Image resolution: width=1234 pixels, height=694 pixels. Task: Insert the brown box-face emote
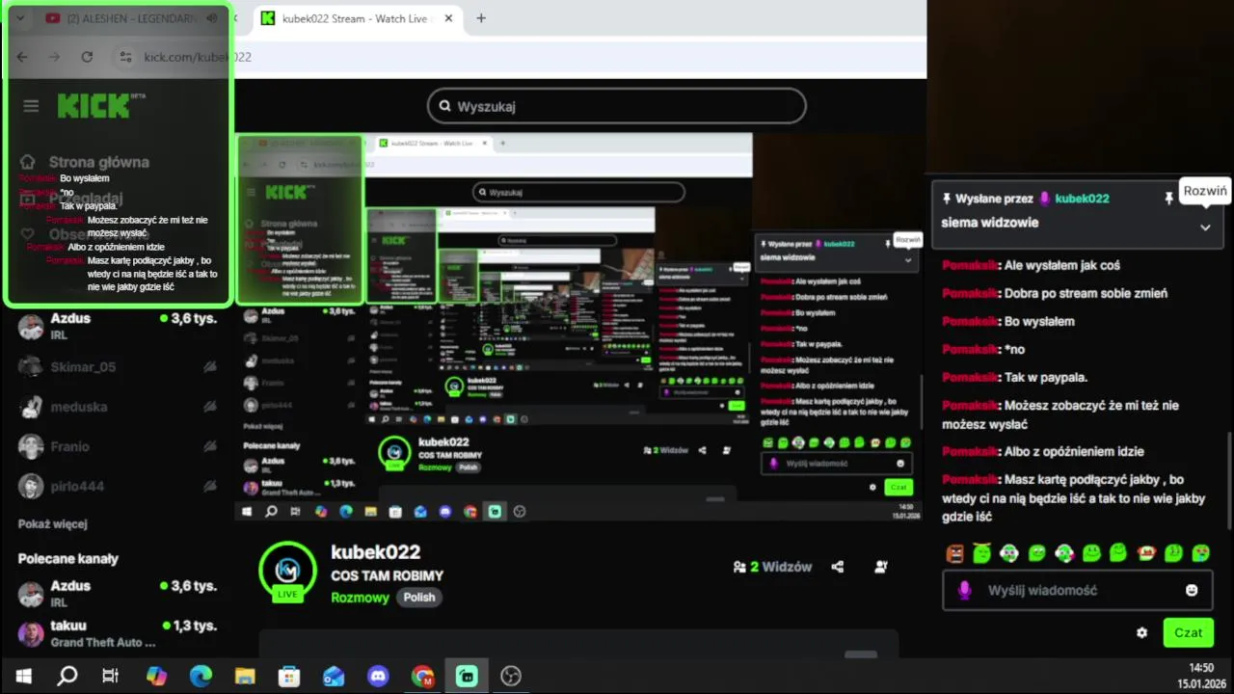(954, 553)
